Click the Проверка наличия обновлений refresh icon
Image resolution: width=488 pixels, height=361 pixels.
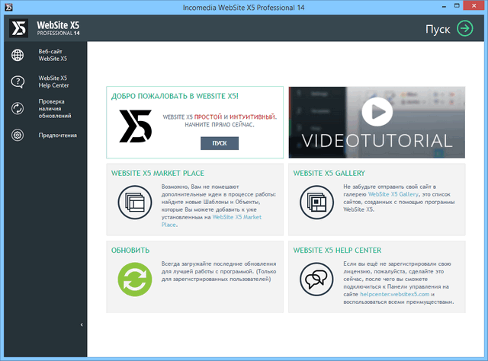click(18, 108)
